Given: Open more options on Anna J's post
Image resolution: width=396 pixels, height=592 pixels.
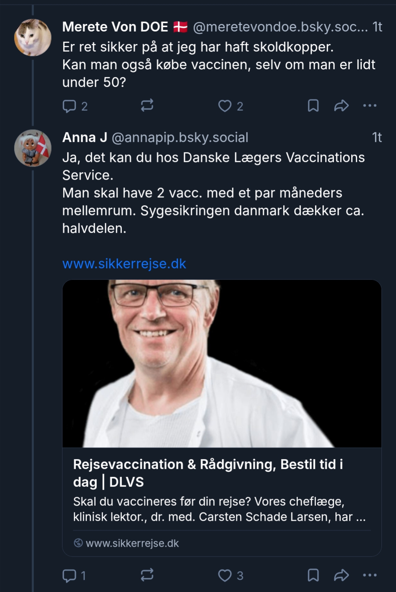Looking at the screenshot, I should point(370,575).
